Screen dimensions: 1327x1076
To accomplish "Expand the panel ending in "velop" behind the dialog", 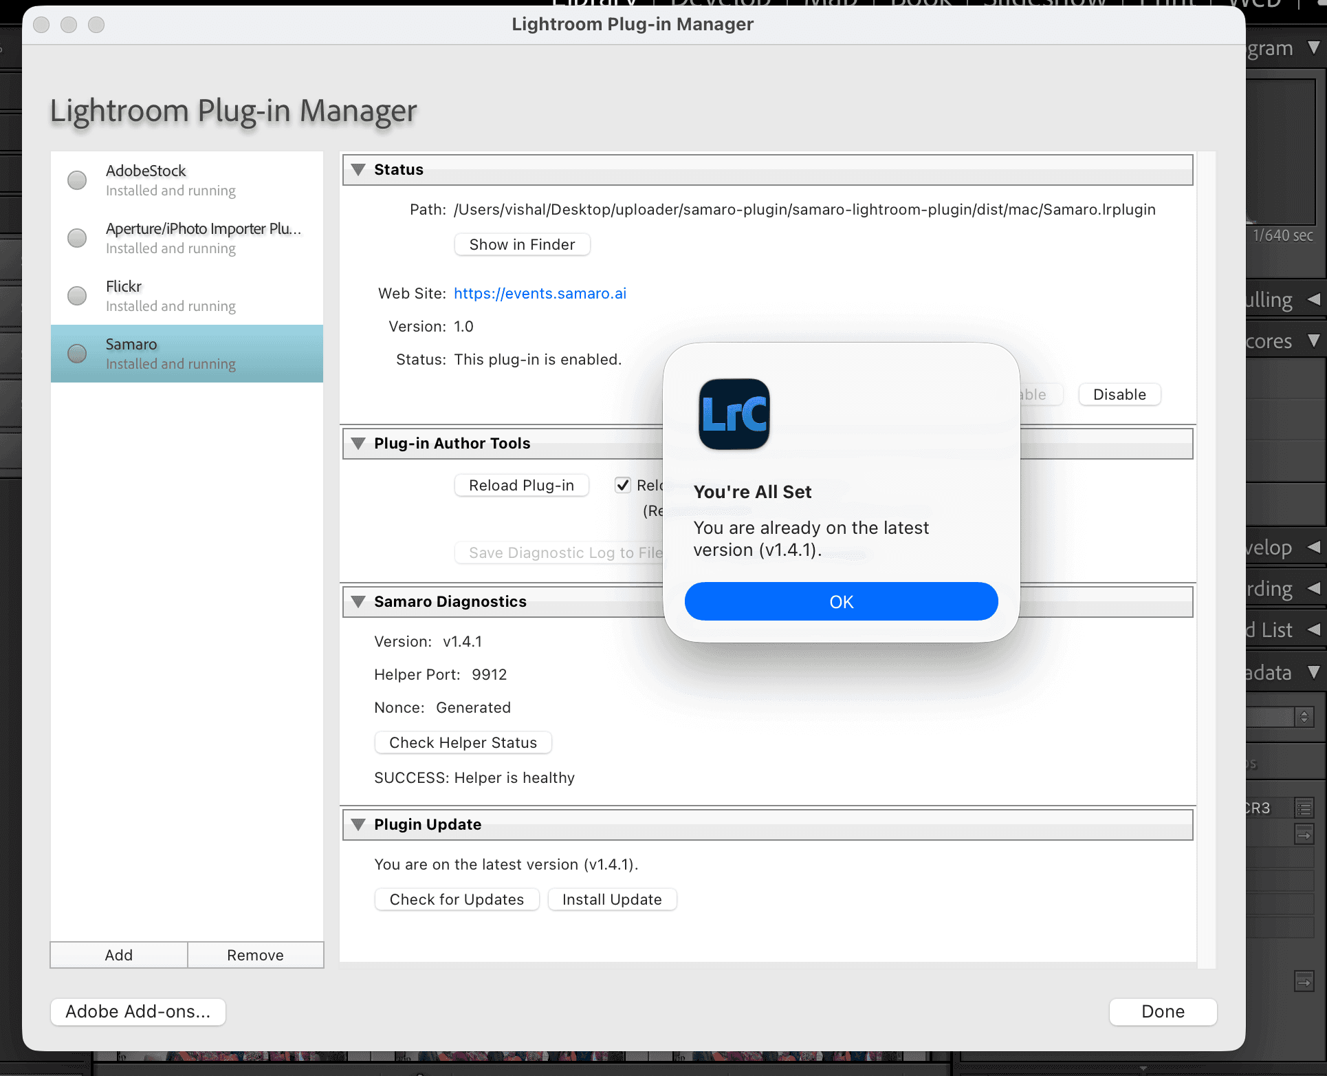I will coord(1314,548).
